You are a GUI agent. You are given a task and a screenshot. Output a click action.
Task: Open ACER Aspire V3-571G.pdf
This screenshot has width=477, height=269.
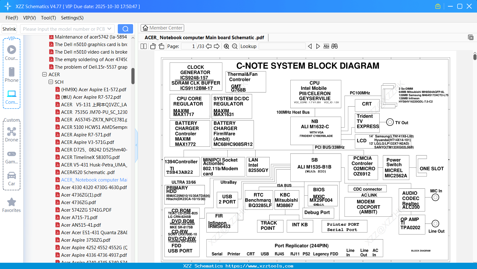88,142
